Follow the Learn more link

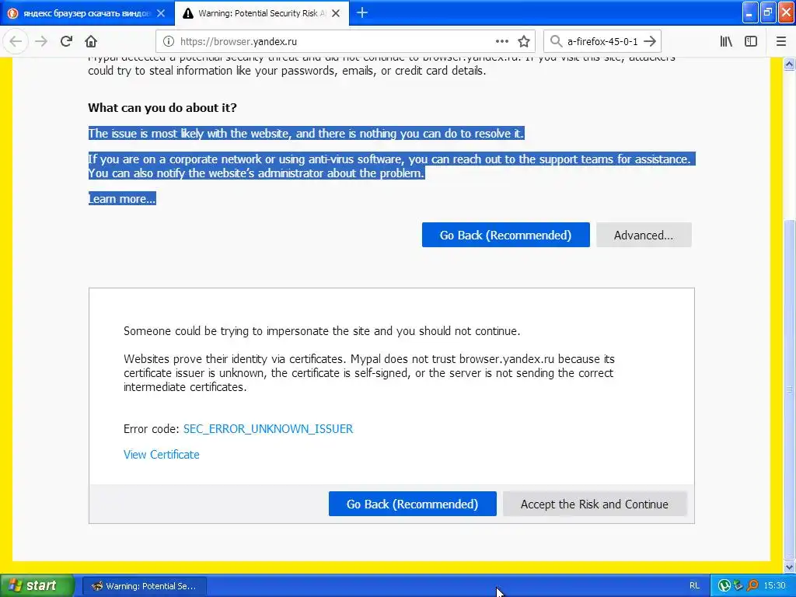click(x=122, y=199)
